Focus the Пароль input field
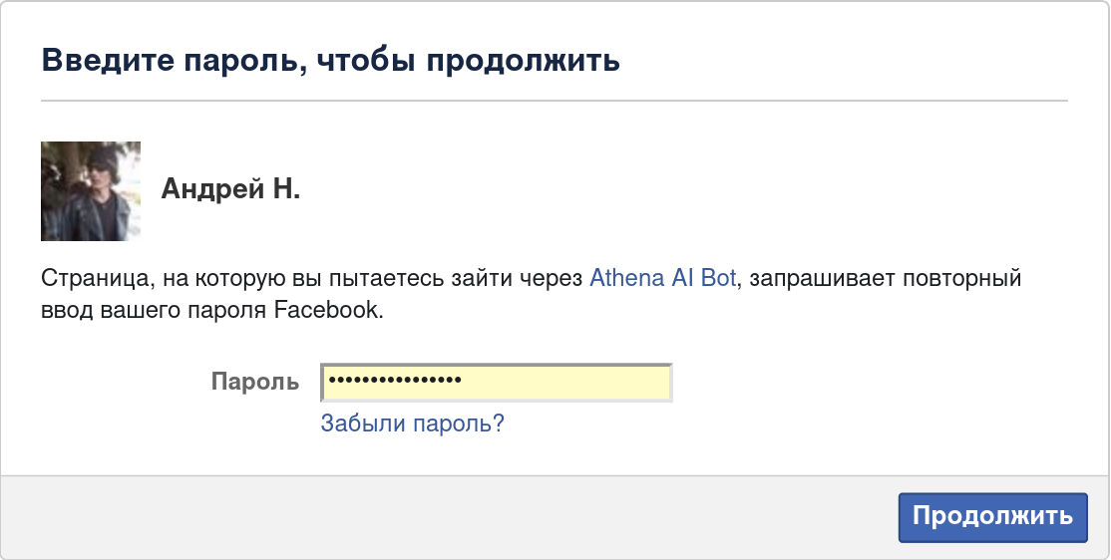Image resolution: width=1111 pixels, height=560 pixels. 496,382
